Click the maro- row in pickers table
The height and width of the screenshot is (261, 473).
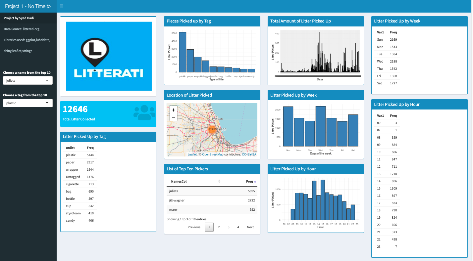click(x=212, y=210)
